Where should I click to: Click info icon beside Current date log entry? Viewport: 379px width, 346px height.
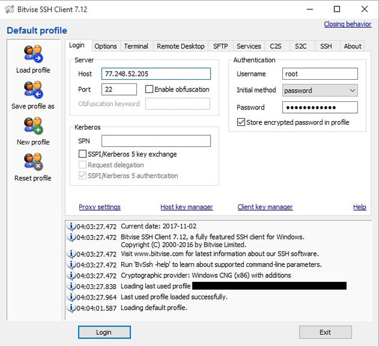pyautogui.click(x=71, y=227)
